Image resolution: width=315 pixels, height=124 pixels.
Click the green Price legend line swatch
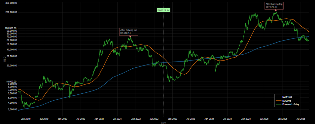(279, 104)
